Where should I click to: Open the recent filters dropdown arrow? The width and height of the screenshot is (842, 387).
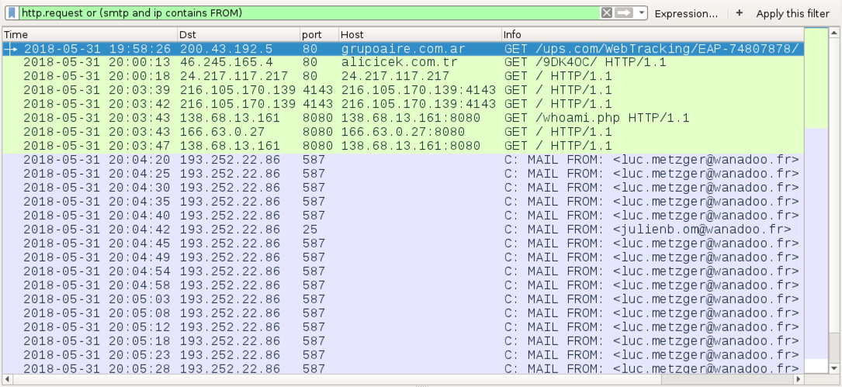[x=642, y=13]
